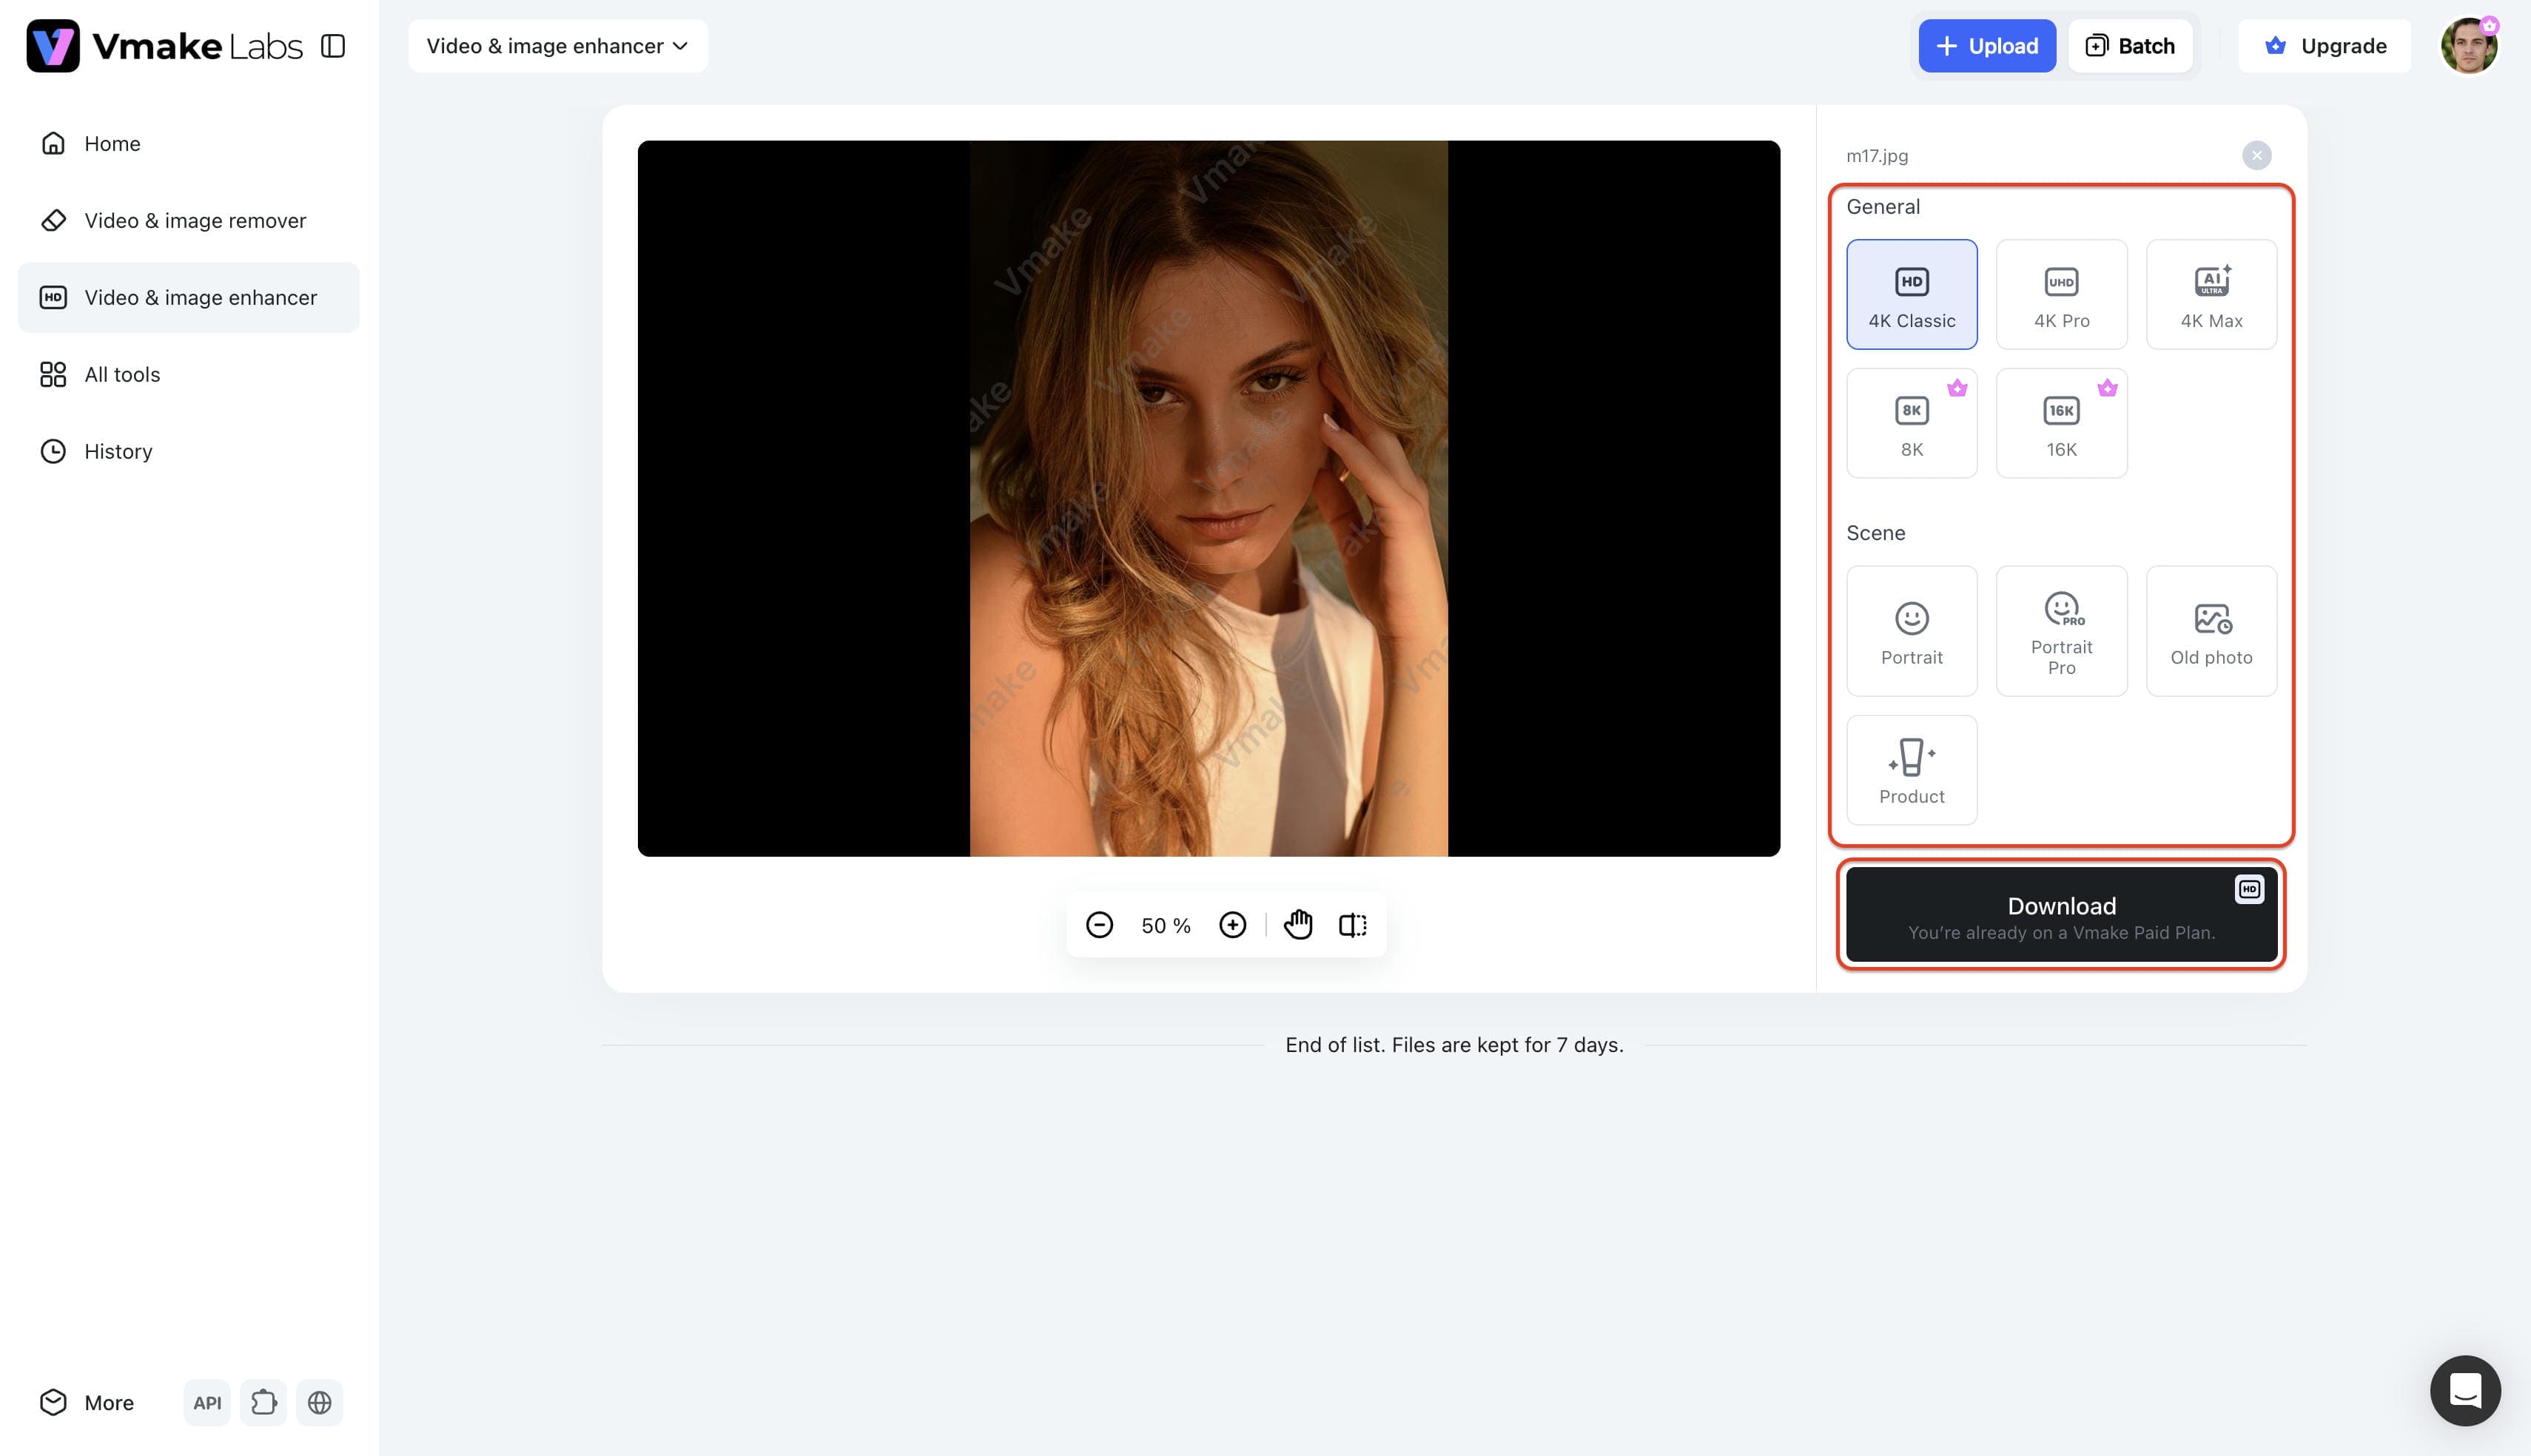Open the More menu
This screenshot has width=2531, height=1456.
tap(87, 1402)
